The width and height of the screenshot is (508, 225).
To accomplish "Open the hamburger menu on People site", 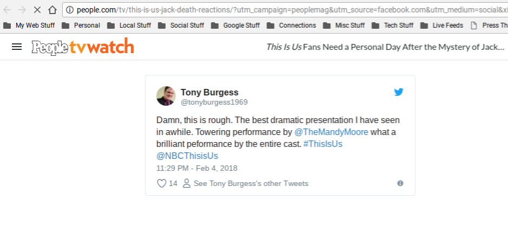I will 17,47.
